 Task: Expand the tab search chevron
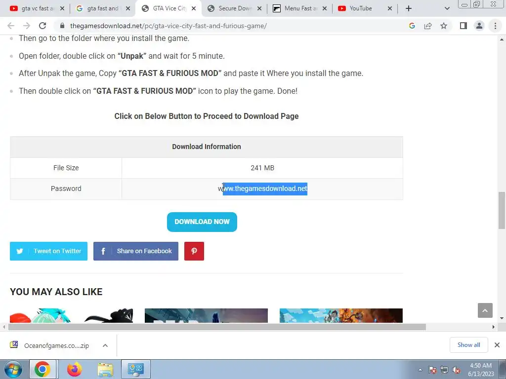point(447,8)
